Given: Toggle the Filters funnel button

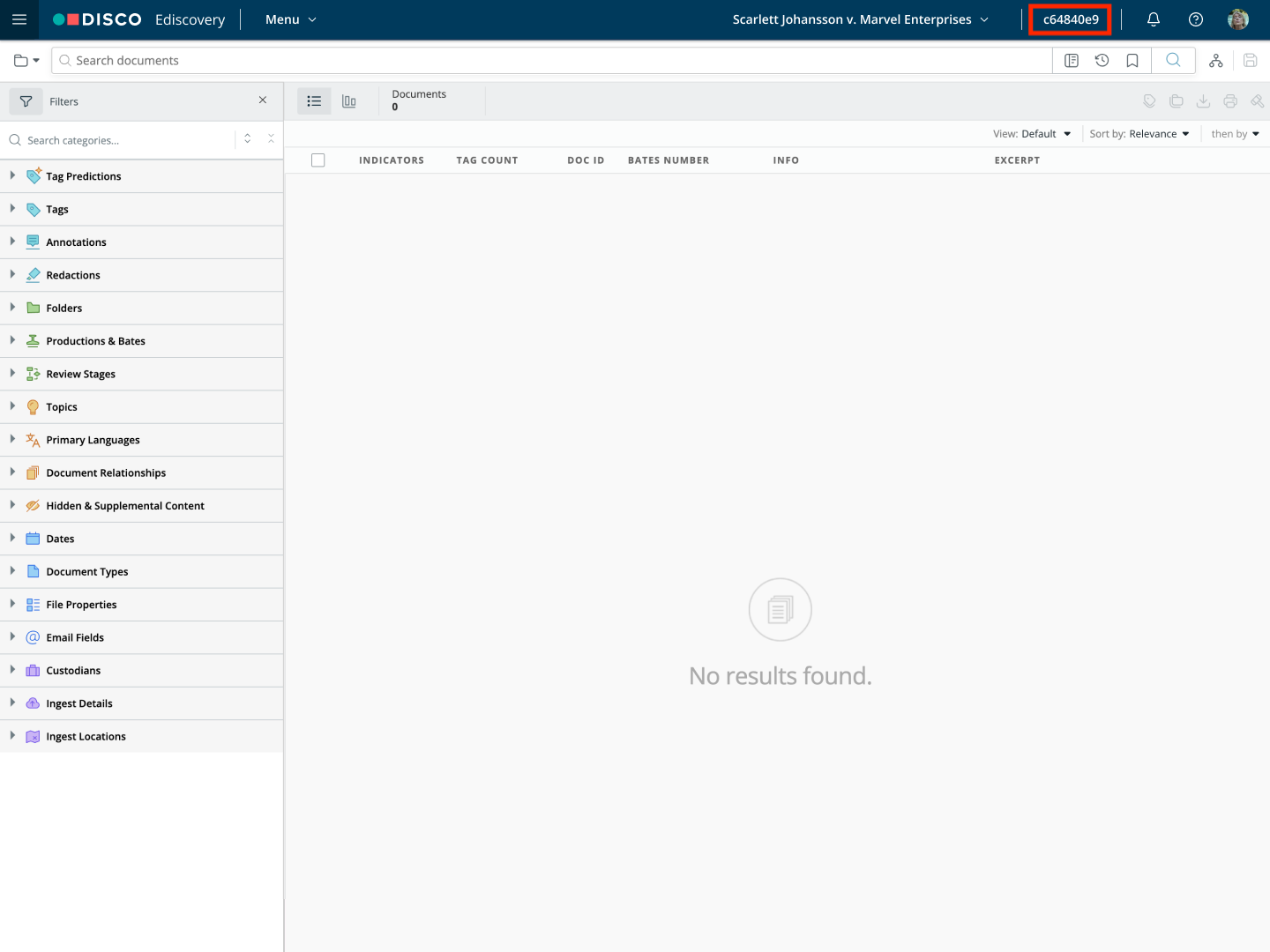Looking at the screenshot, I should 26,101.
